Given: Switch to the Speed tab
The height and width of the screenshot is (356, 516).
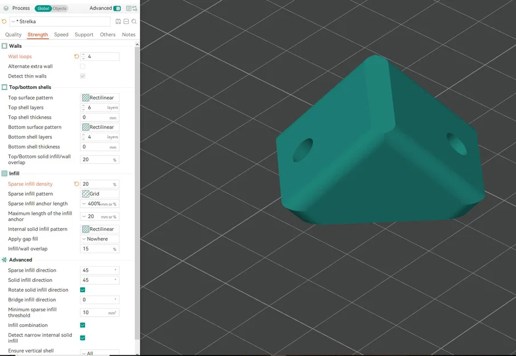Looking at the screenshot, I should point(61,34).
